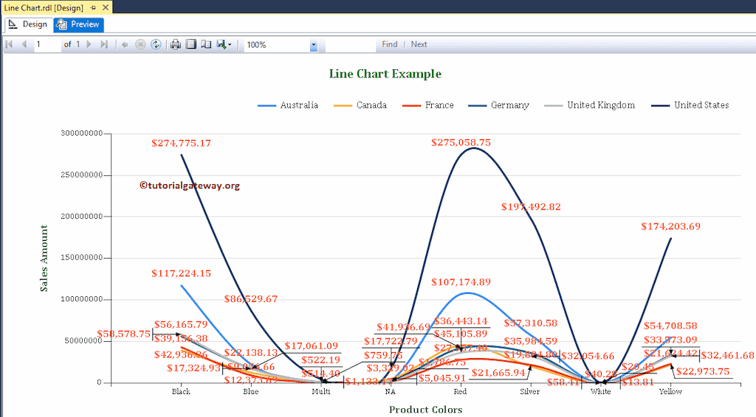Switch to the Preview tab
Image resolution: width=756 pixels, height=417 pixels.
78,24
